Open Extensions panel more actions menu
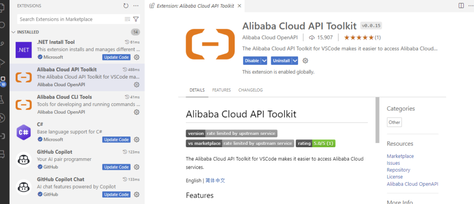The width and height of the screenshot is (474, 204). pyautogui.click(x=136, y=6)
